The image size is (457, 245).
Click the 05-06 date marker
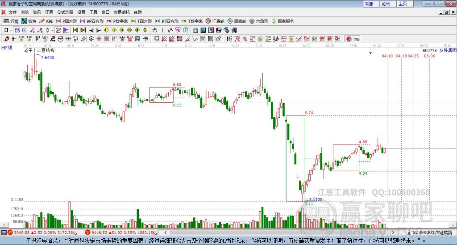pyautogui.click(x=429, y=56)
